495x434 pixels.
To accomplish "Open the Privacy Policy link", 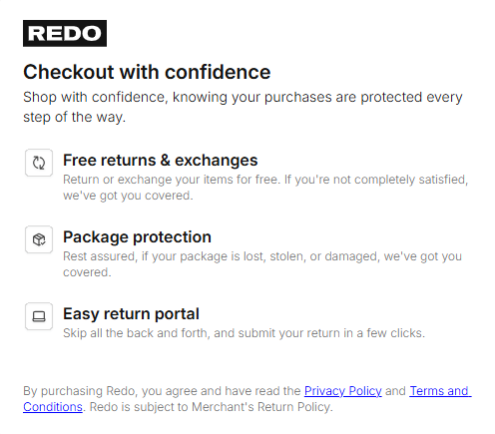I will pos(342,391).
